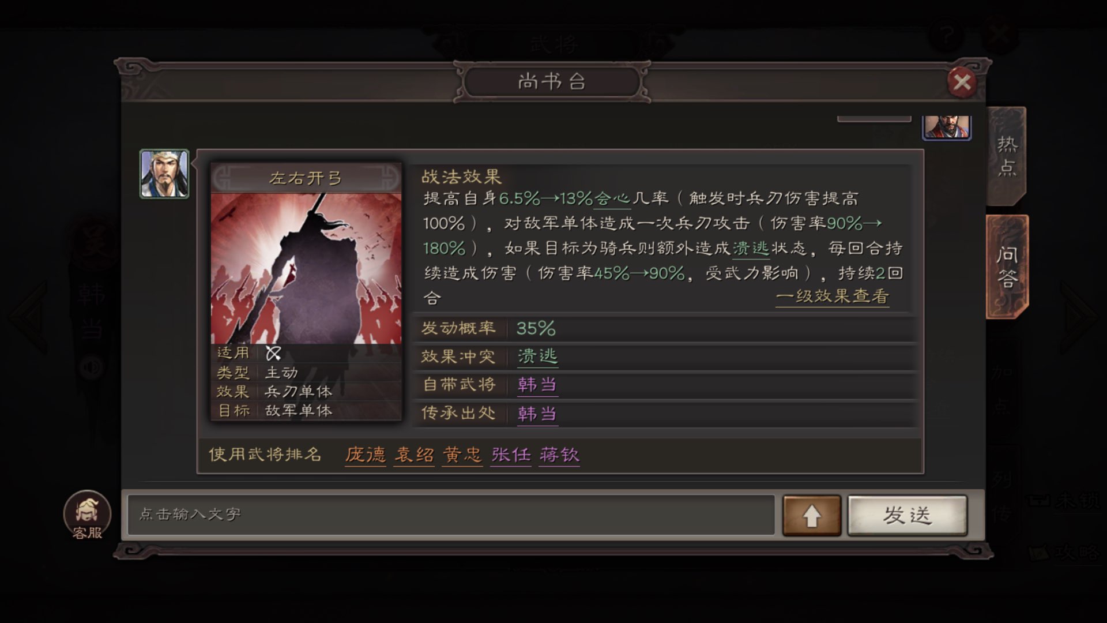
Task: Select ranked general 黄忠
Action: tap(462, 455)
